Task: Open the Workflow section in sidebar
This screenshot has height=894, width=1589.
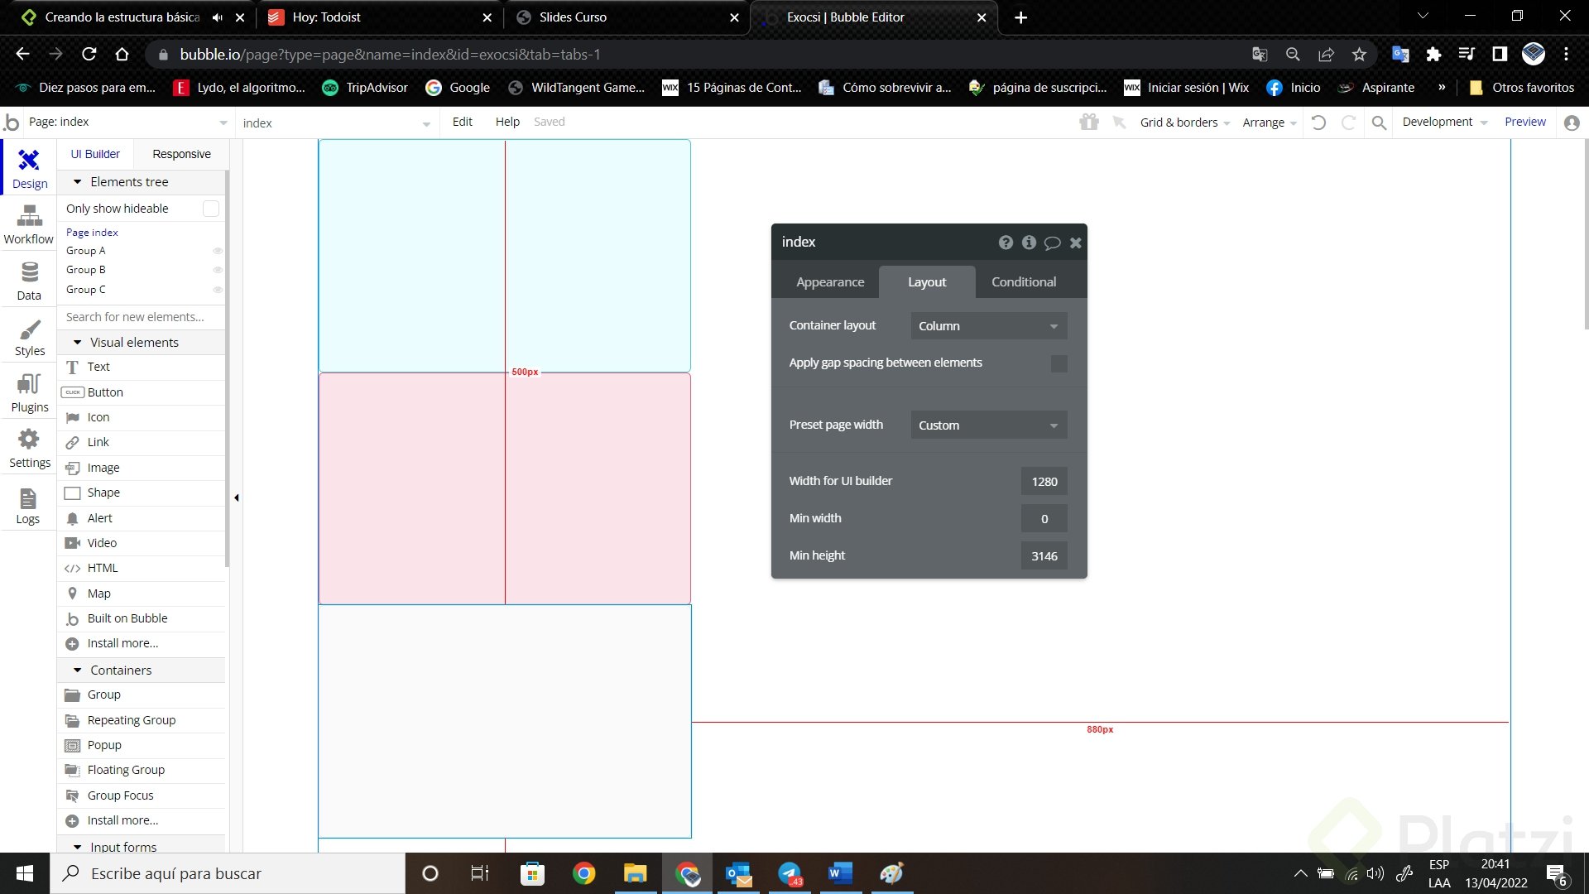Action: pos(29,225)
